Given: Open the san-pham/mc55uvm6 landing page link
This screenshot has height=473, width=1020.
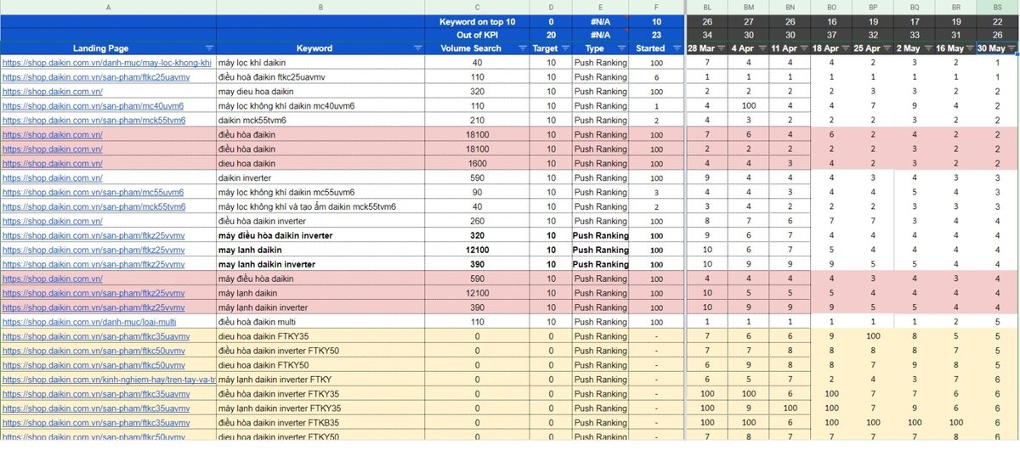Looking at the screenshot, I should tap(93, 193).
